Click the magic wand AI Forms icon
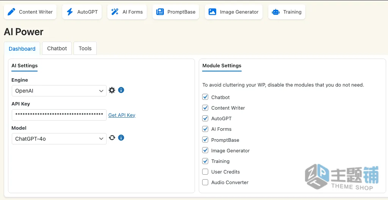 click(x=115, y=12)
